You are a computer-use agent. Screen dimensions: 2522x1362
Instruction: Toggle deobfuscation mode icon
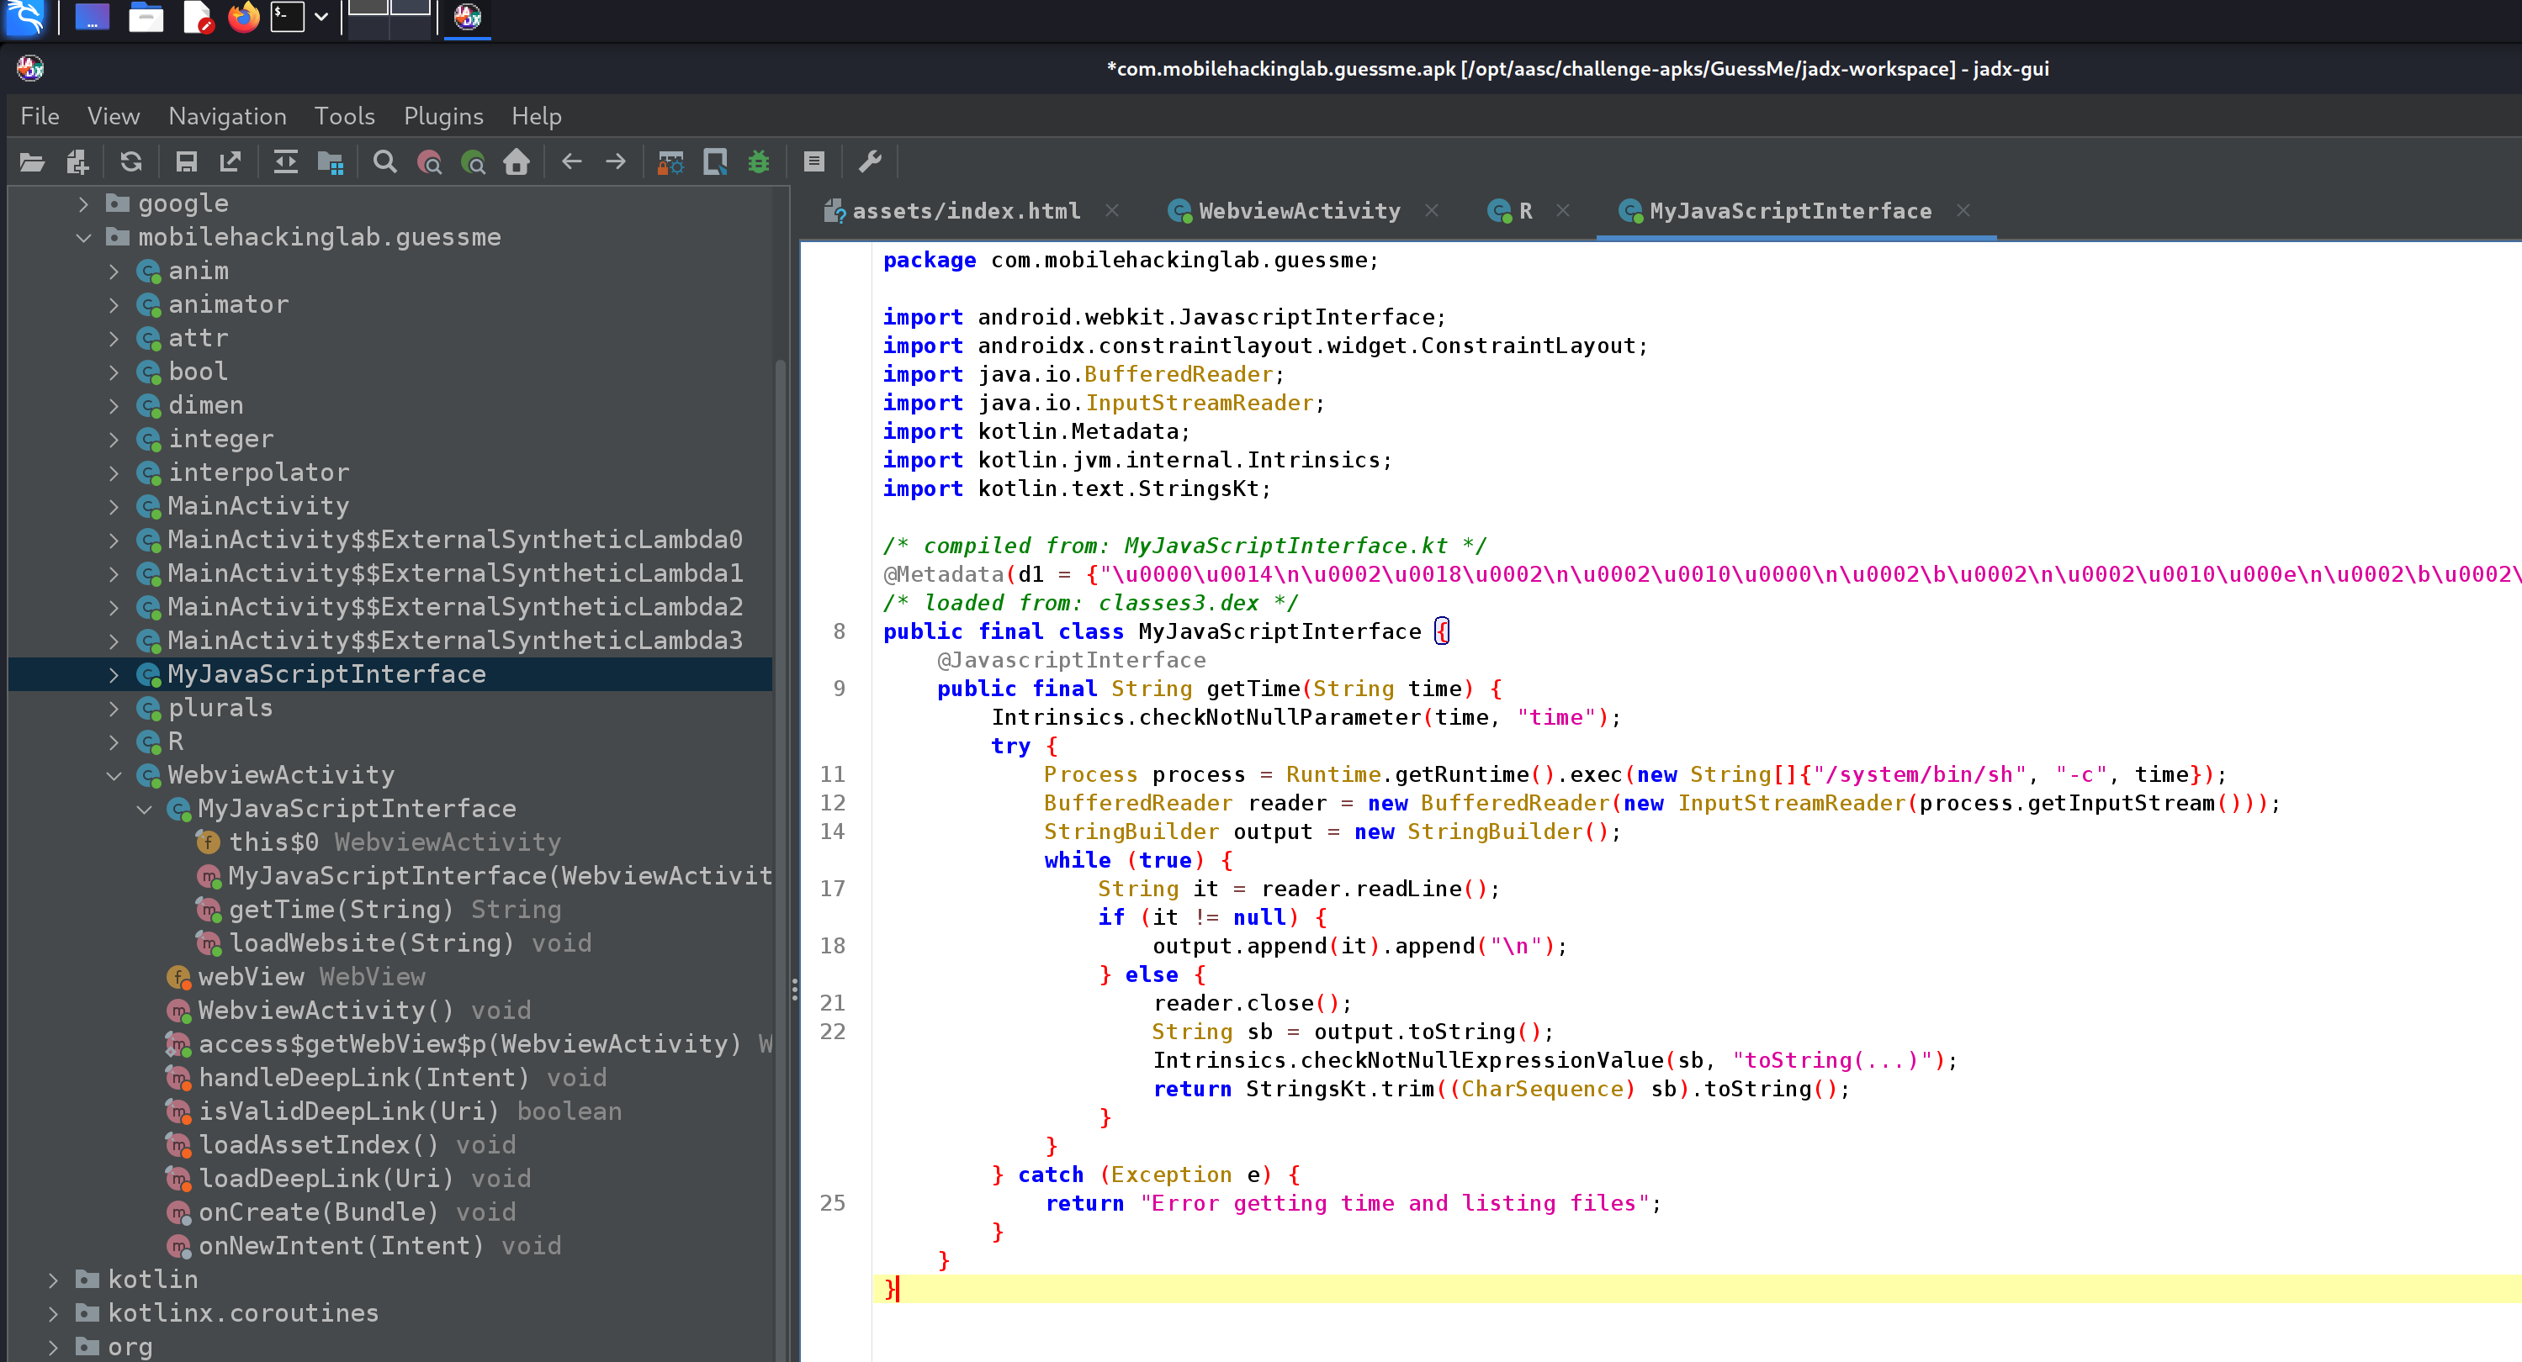point(670,161)
